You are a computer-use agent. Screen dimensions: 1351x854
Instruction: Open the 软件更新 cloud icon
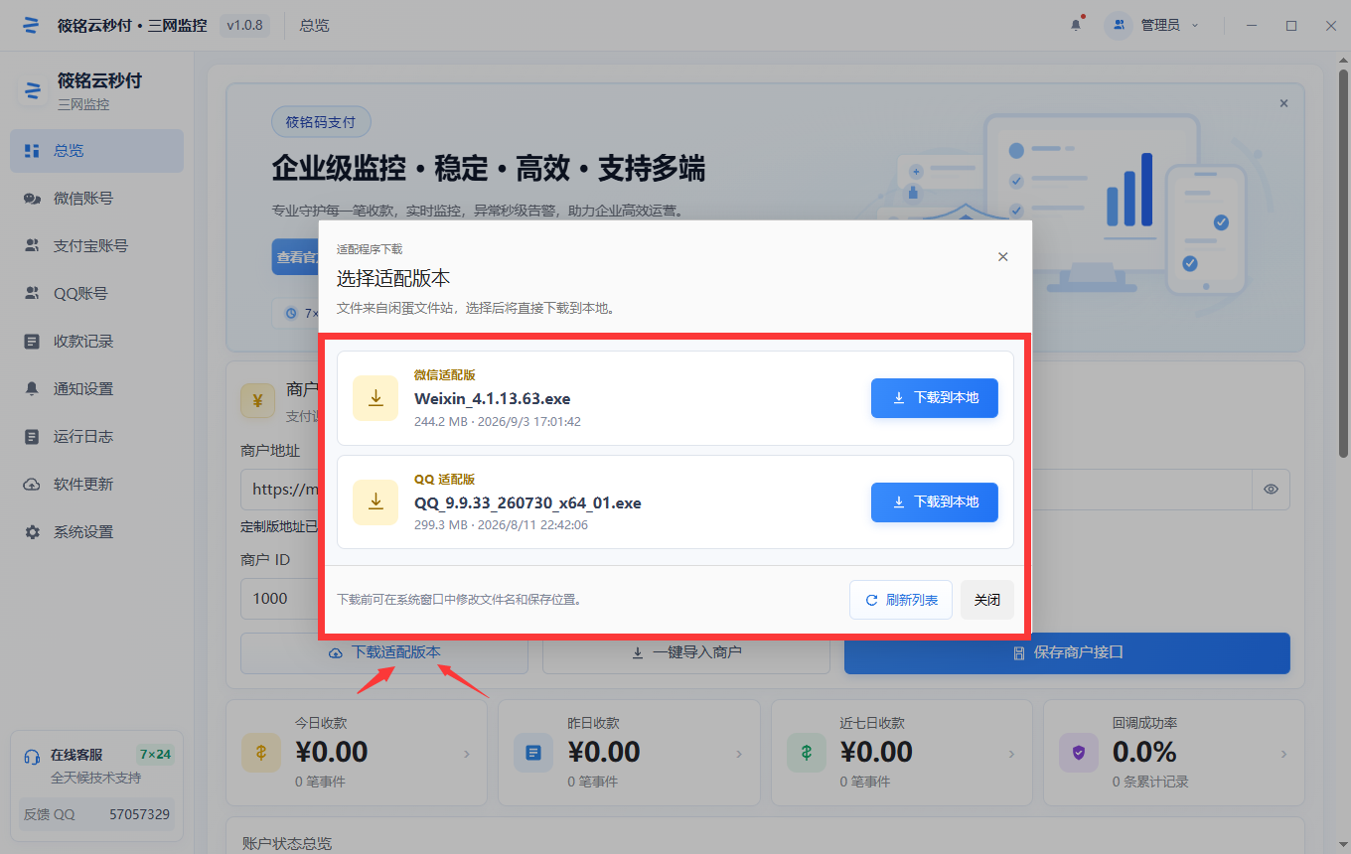pos(32,485)
